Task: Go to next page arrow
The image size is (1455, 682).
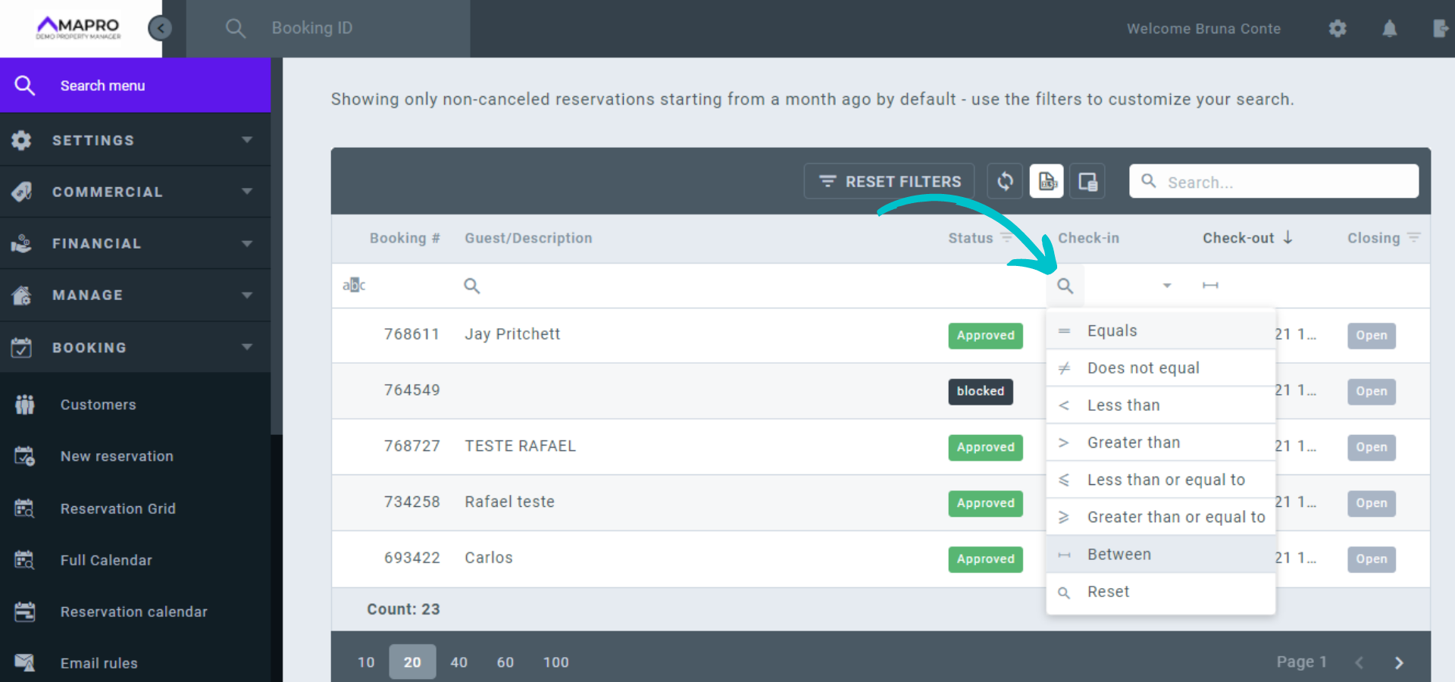Action: click(1399, 662)
